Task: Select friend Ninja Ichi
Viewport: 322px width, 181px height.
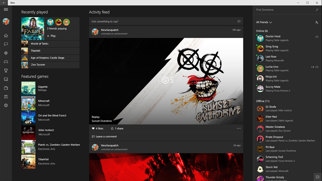Action: pos(287,78)
